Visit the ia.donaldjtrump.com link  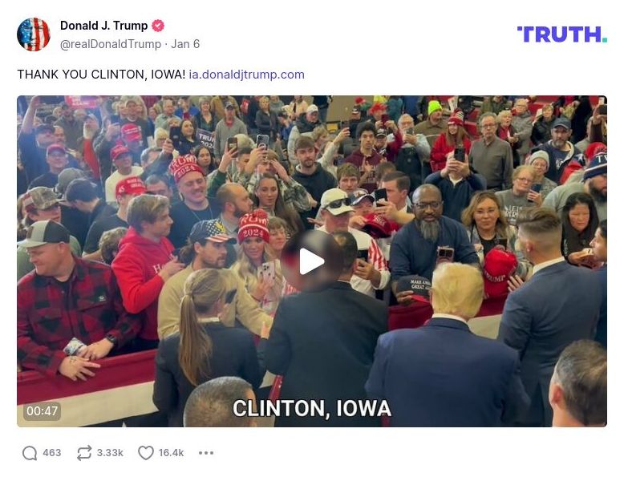[247, 75]
